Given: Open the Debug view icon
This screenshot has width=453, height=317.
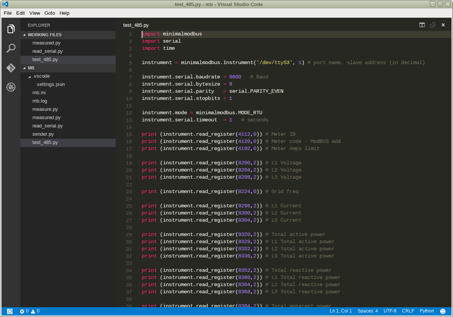Looking at the screenshot, I should click(11, 87).
